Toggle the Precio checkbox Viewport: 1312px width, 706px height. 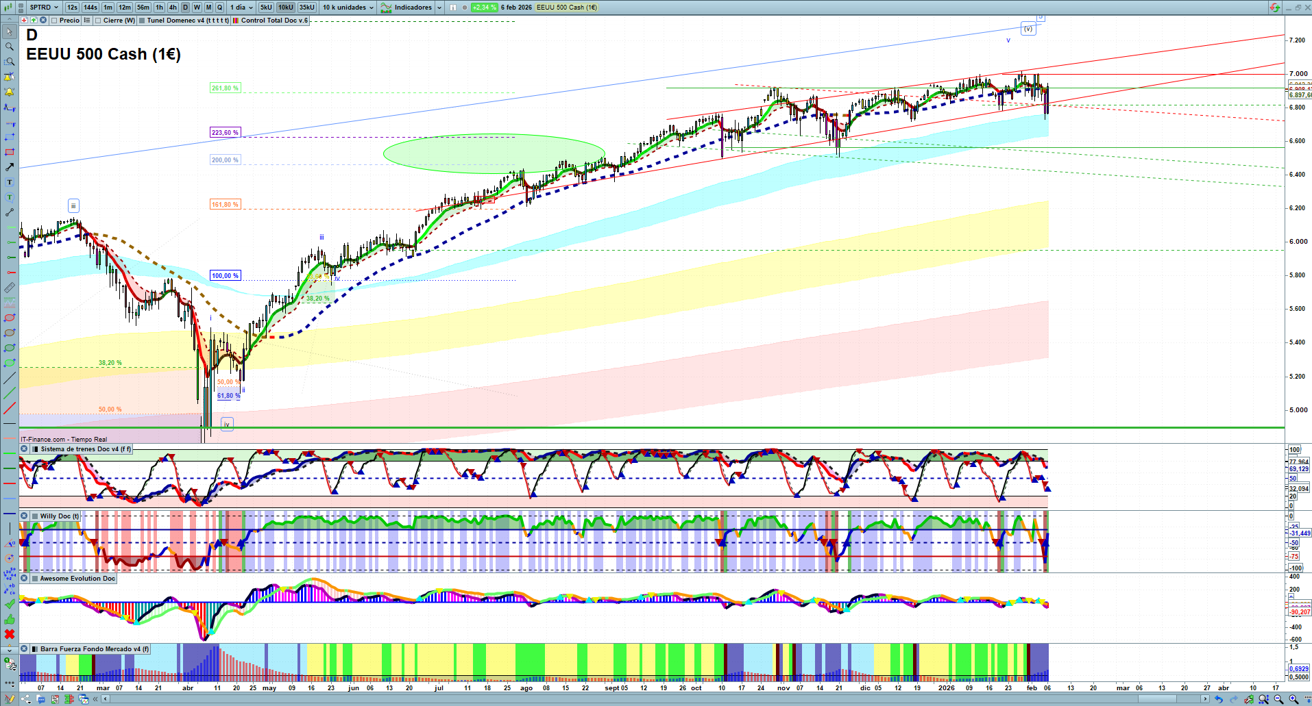click(56, 21)
